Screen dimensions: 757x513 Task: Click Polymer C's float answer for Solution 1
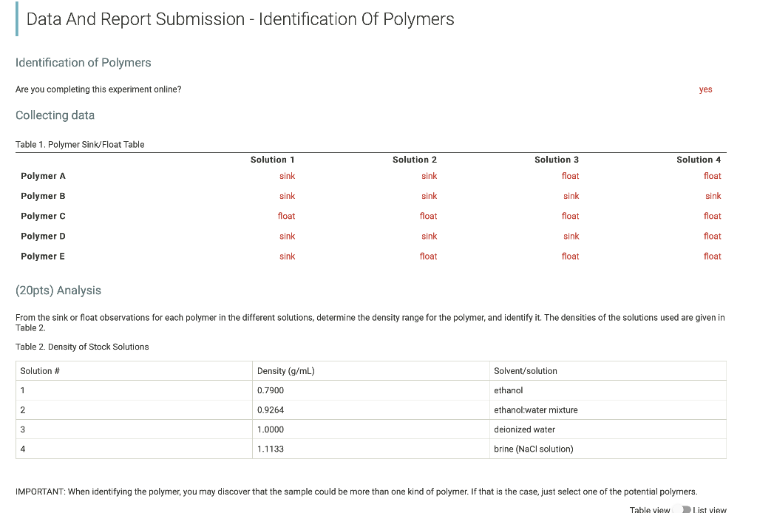coord(286,216)
